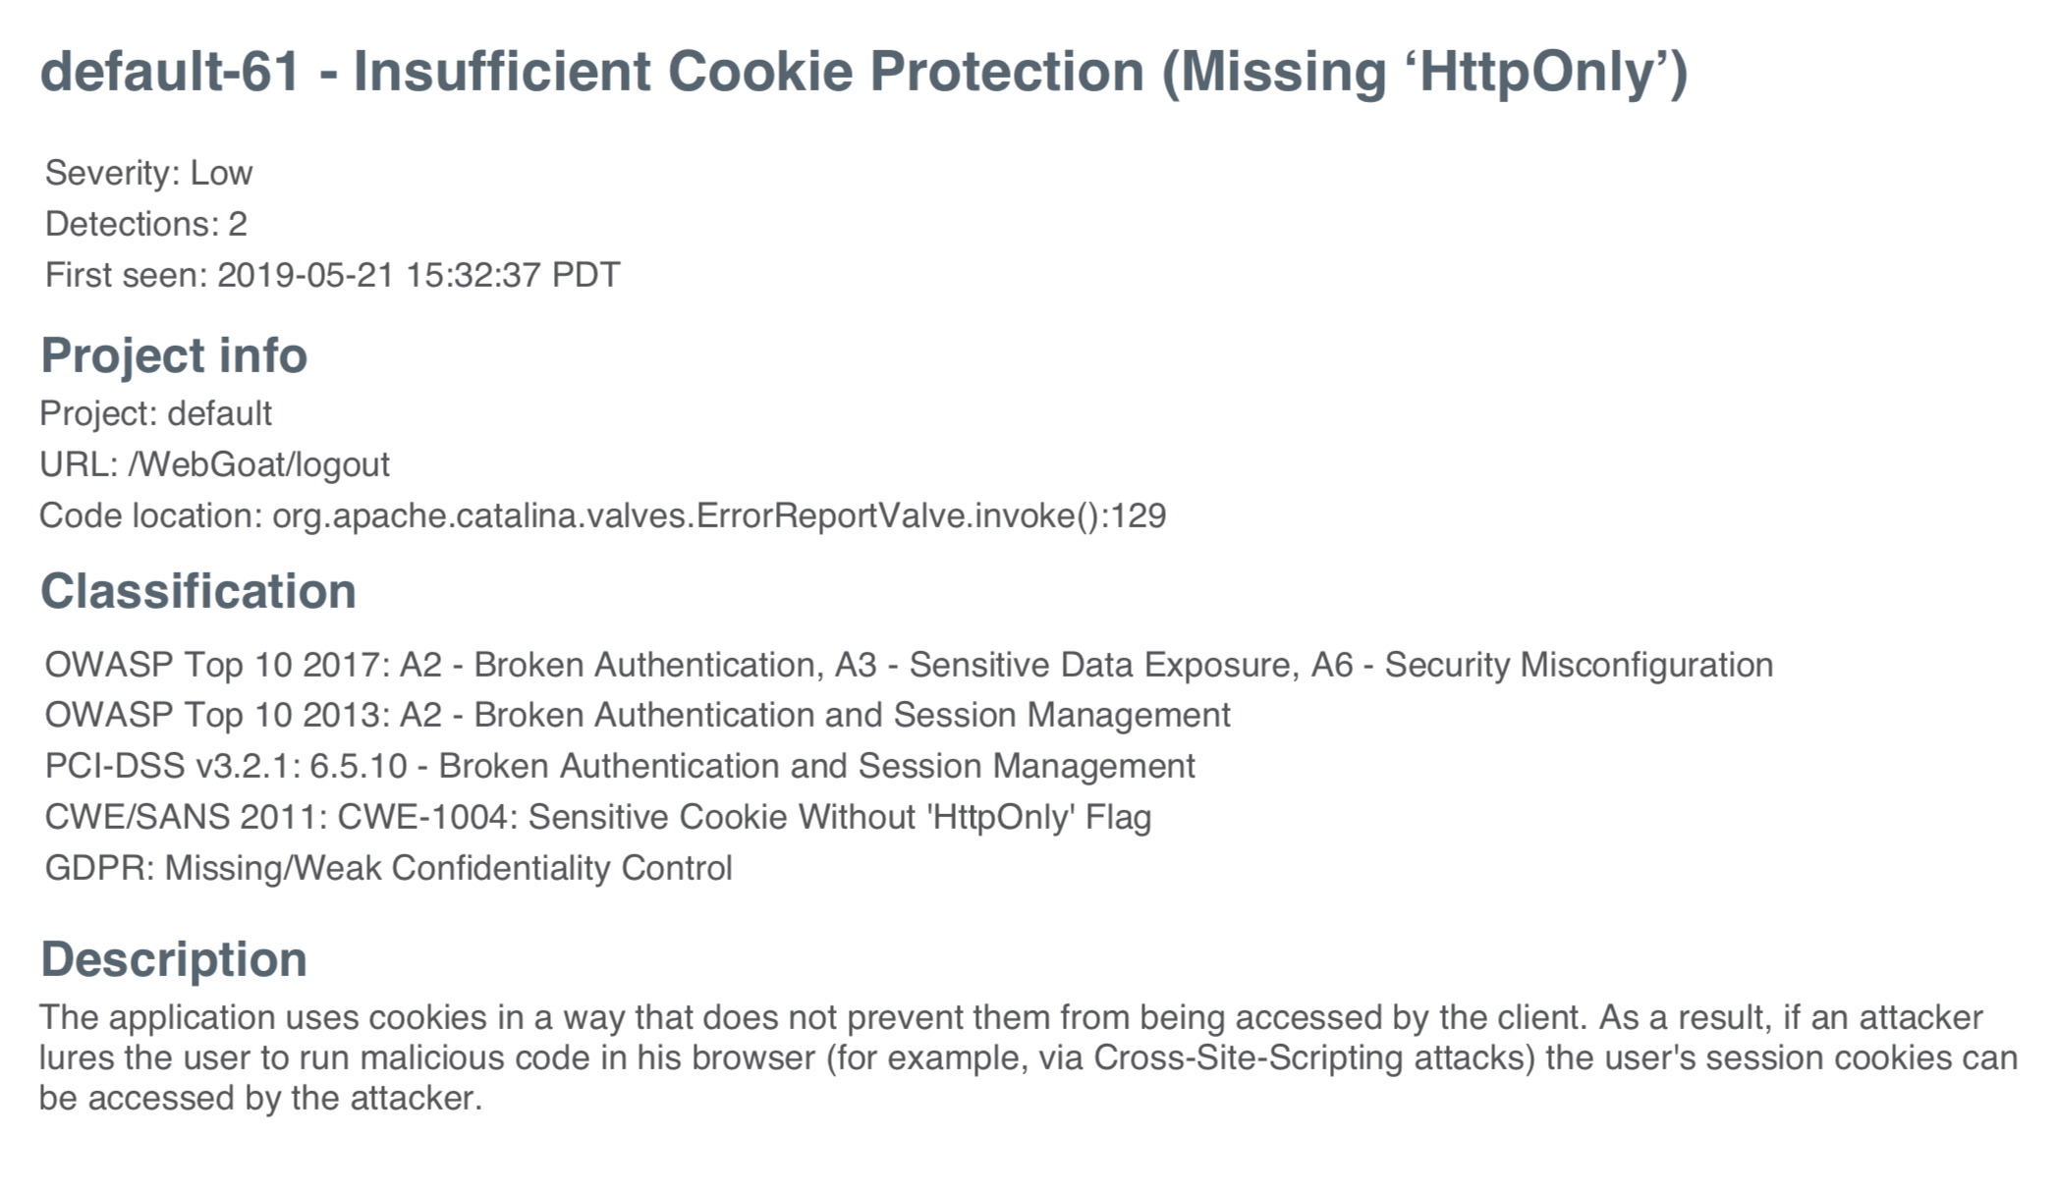Click the Classification heading

pyautogui.click(x=197, y=591)
